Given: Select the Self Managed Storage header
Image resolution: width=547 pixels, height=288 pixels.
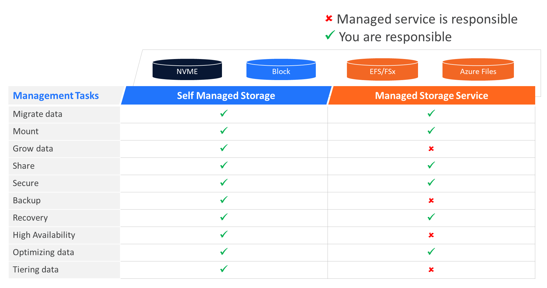Looking at the screenshot, I should coord(226,96).
